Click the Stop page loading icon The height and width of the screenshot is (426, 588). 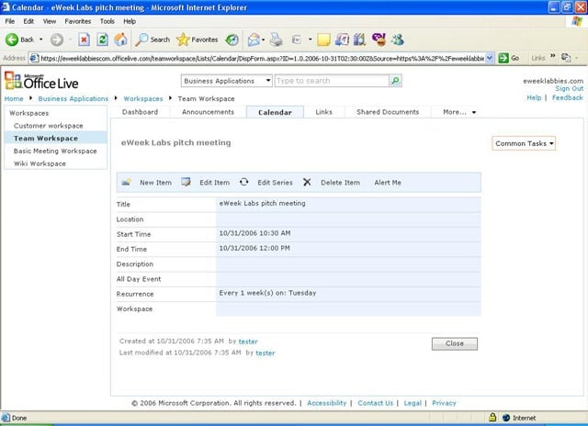pyautogui.click(x=84, y=39)
